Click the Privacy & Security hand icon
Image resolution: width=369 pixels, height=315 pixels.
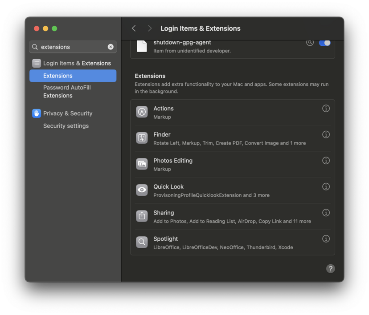(36, 113)
